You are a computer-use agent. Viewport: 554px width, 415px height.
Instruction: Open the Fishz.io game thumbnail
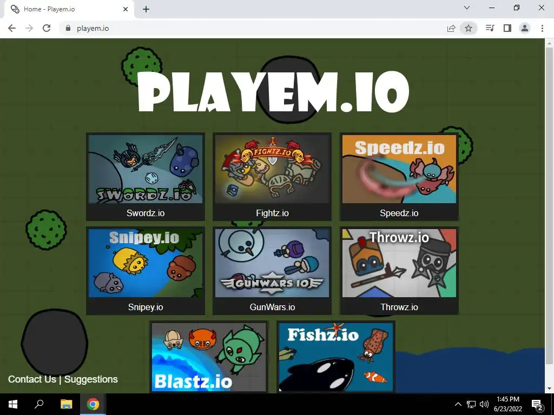(335, 357)
